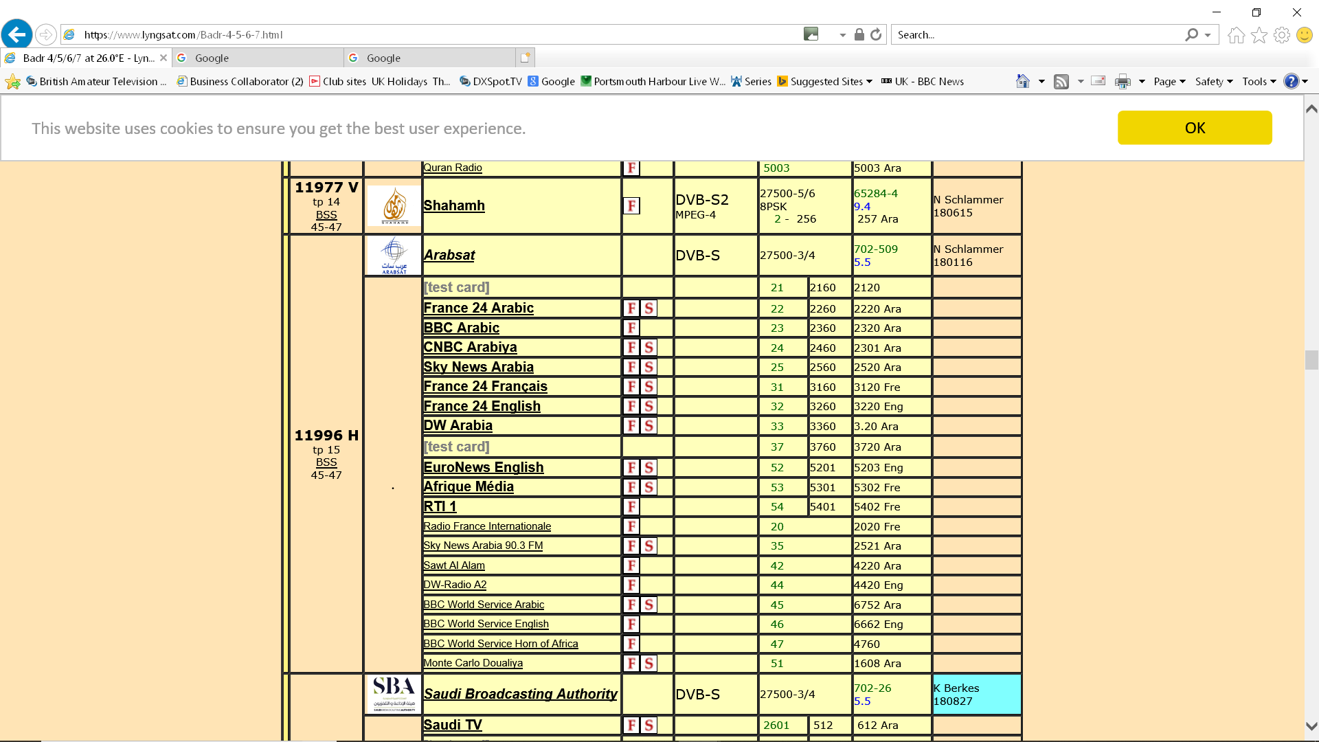Viewport: 1319px width, 742px height.
Task: Click the security padlock icon
Action: pyautogui.click(x=859, y=34)
